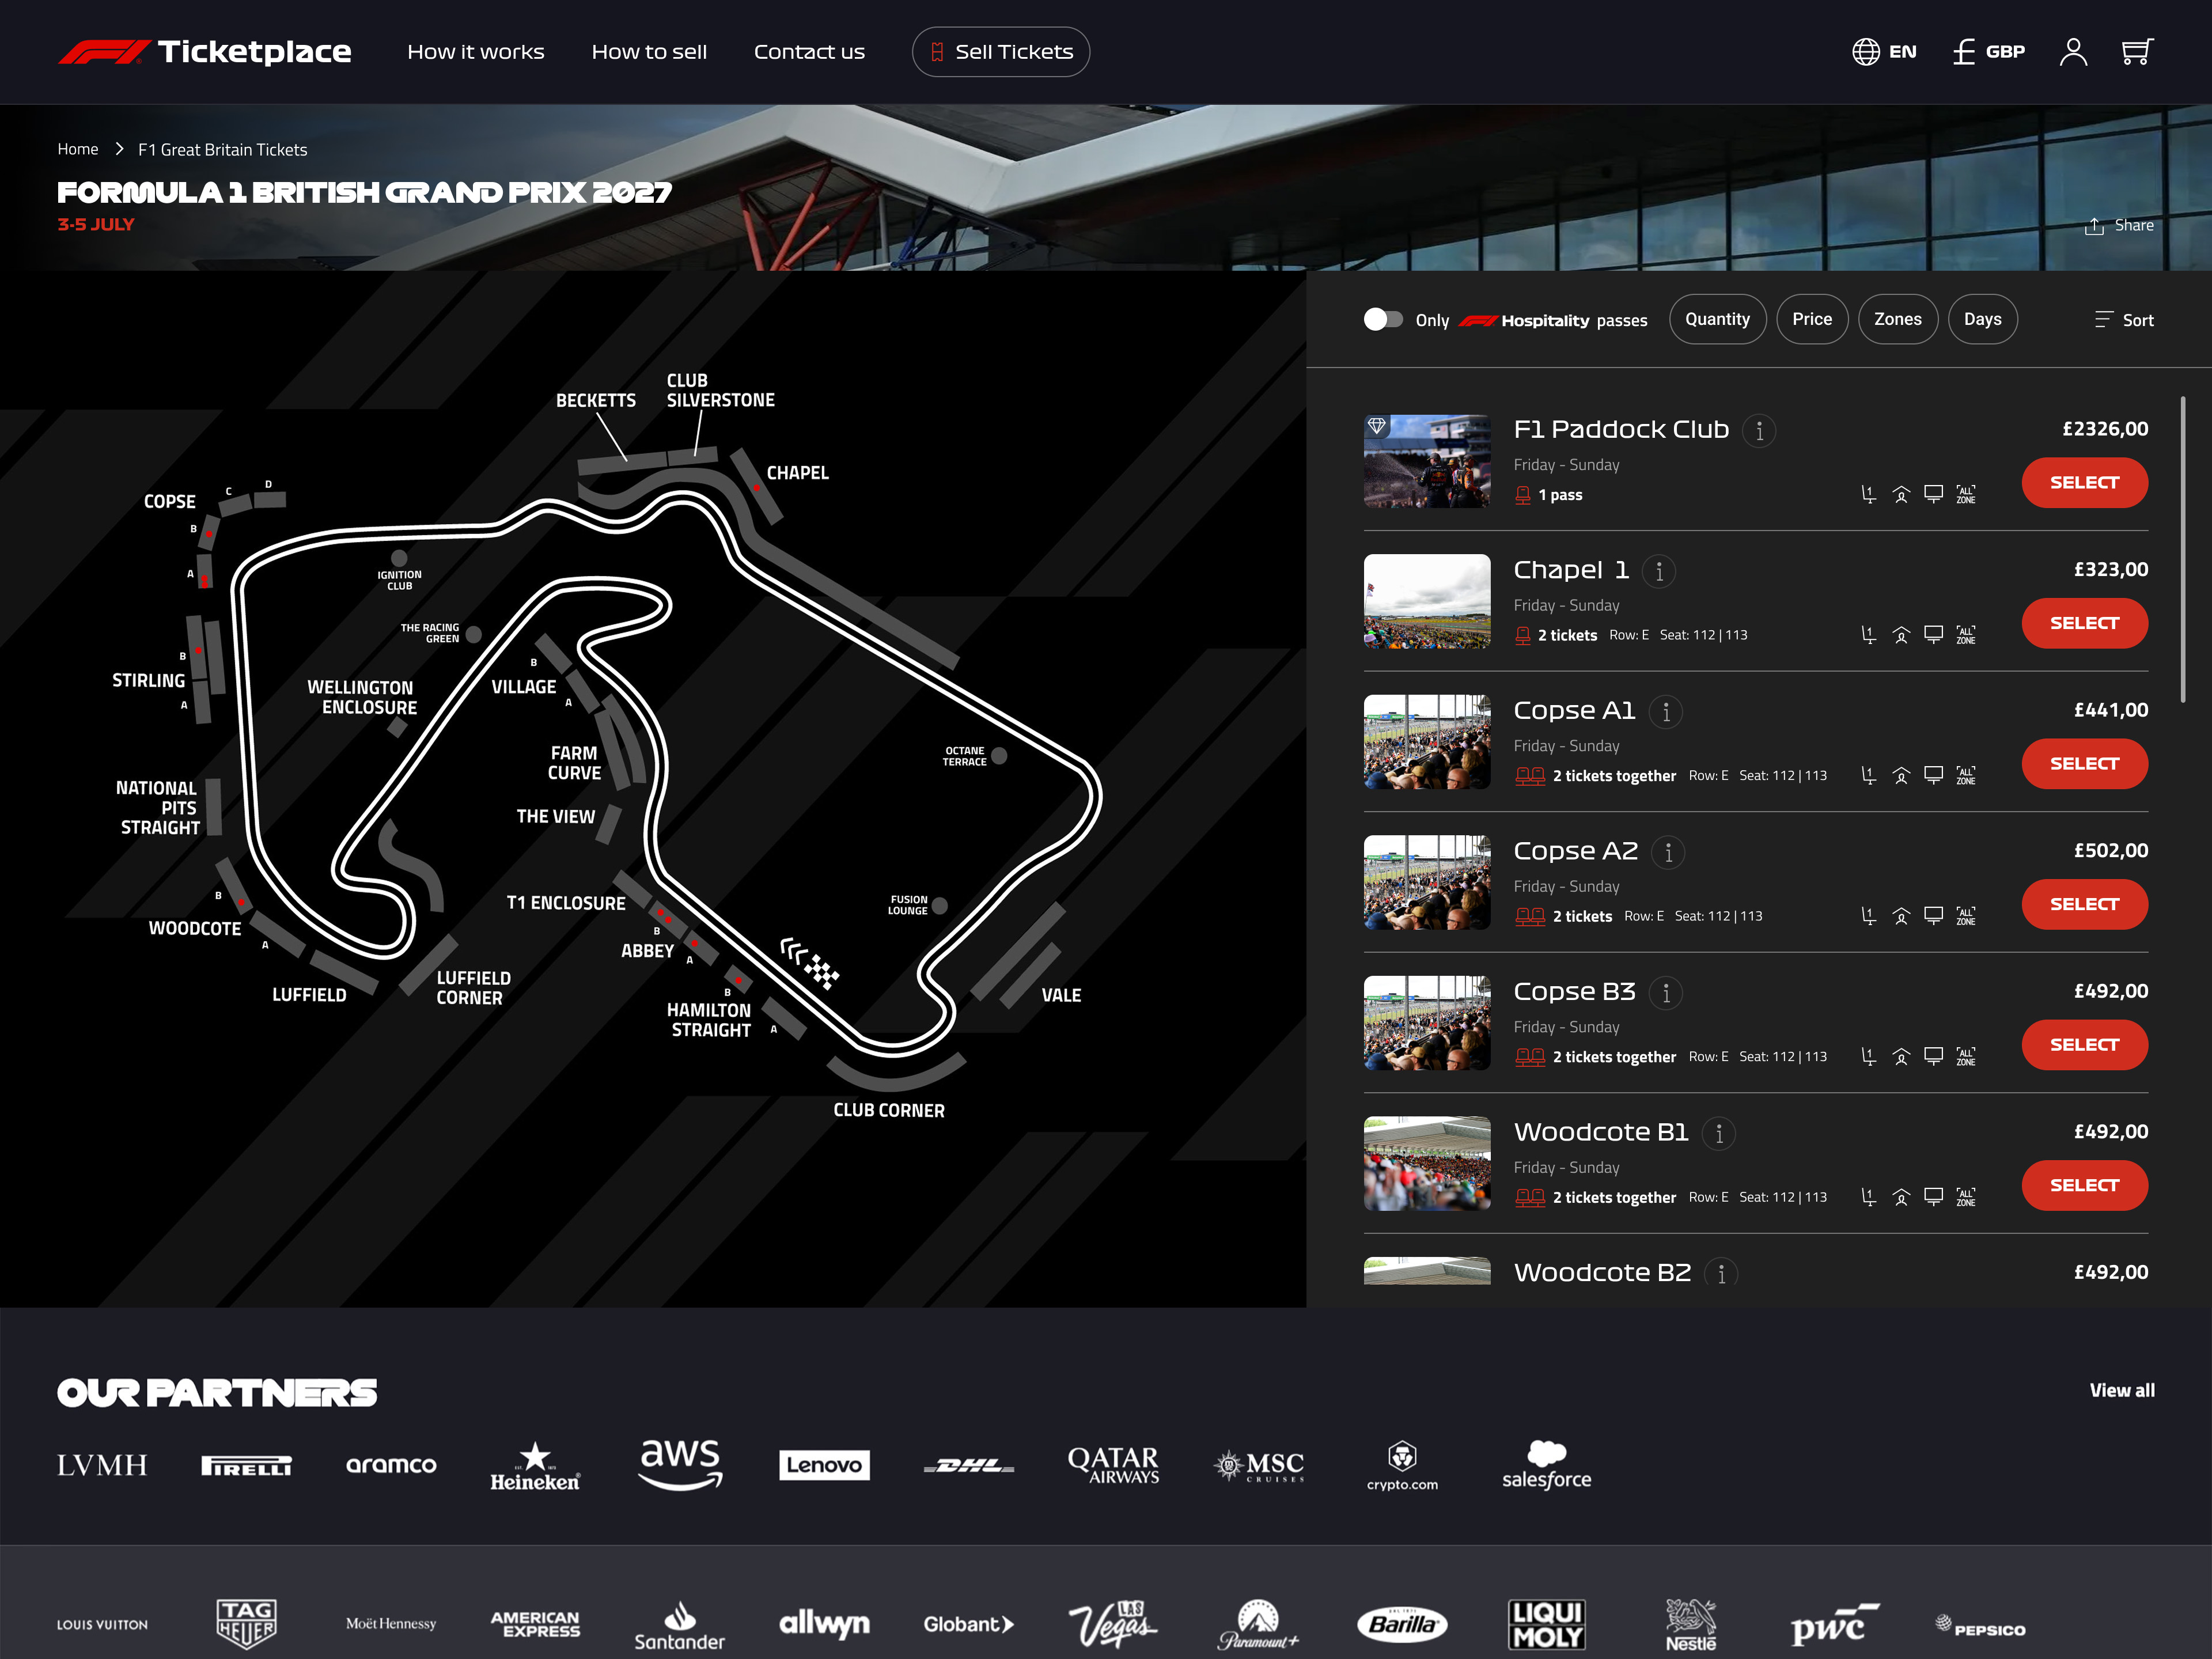Image resolution: width=2212 pixels, height=1659 pixels.
Task: Open Contact us menu item
Action: pyautogui.click(x=809, y=52)
